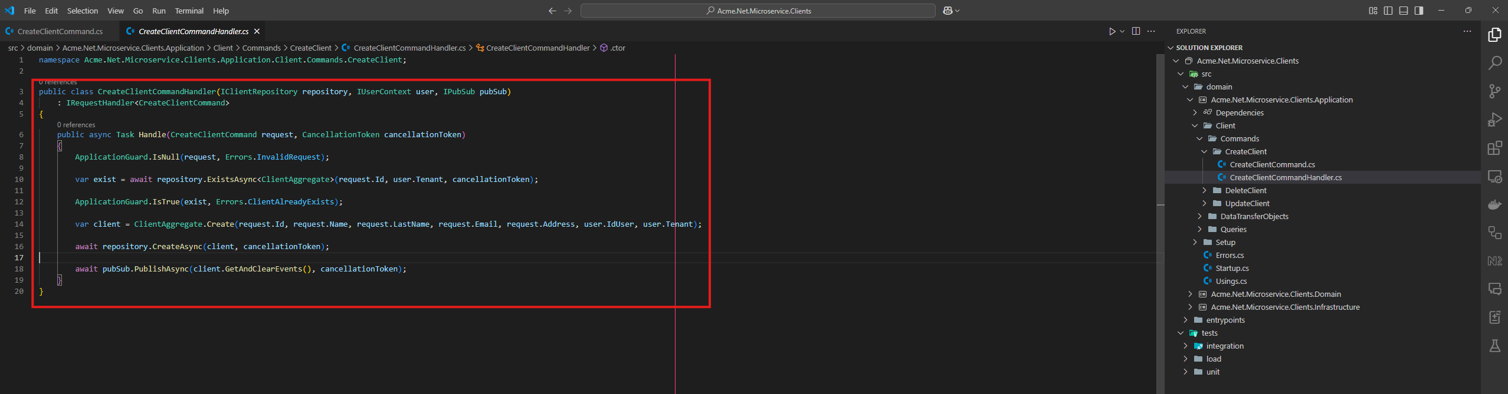
Task: Open the Extensions view
Action: [1494, 148]
